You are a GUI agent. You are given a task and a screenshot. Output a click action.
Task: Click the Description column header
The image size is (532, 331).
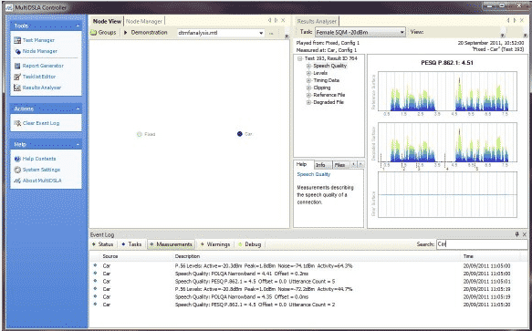(187, 256)
